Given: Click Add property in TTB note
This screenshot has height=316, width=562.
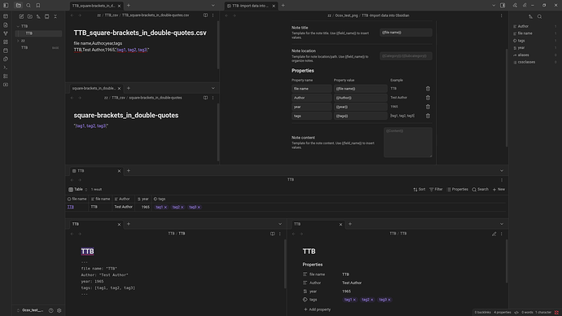Looking at the screenshot, I should (317, 309).
